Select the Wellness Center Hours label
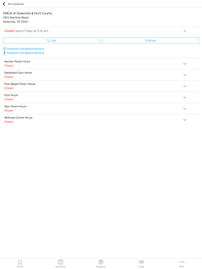This screenshot has height=269, width=202. [x=19, y=118]
